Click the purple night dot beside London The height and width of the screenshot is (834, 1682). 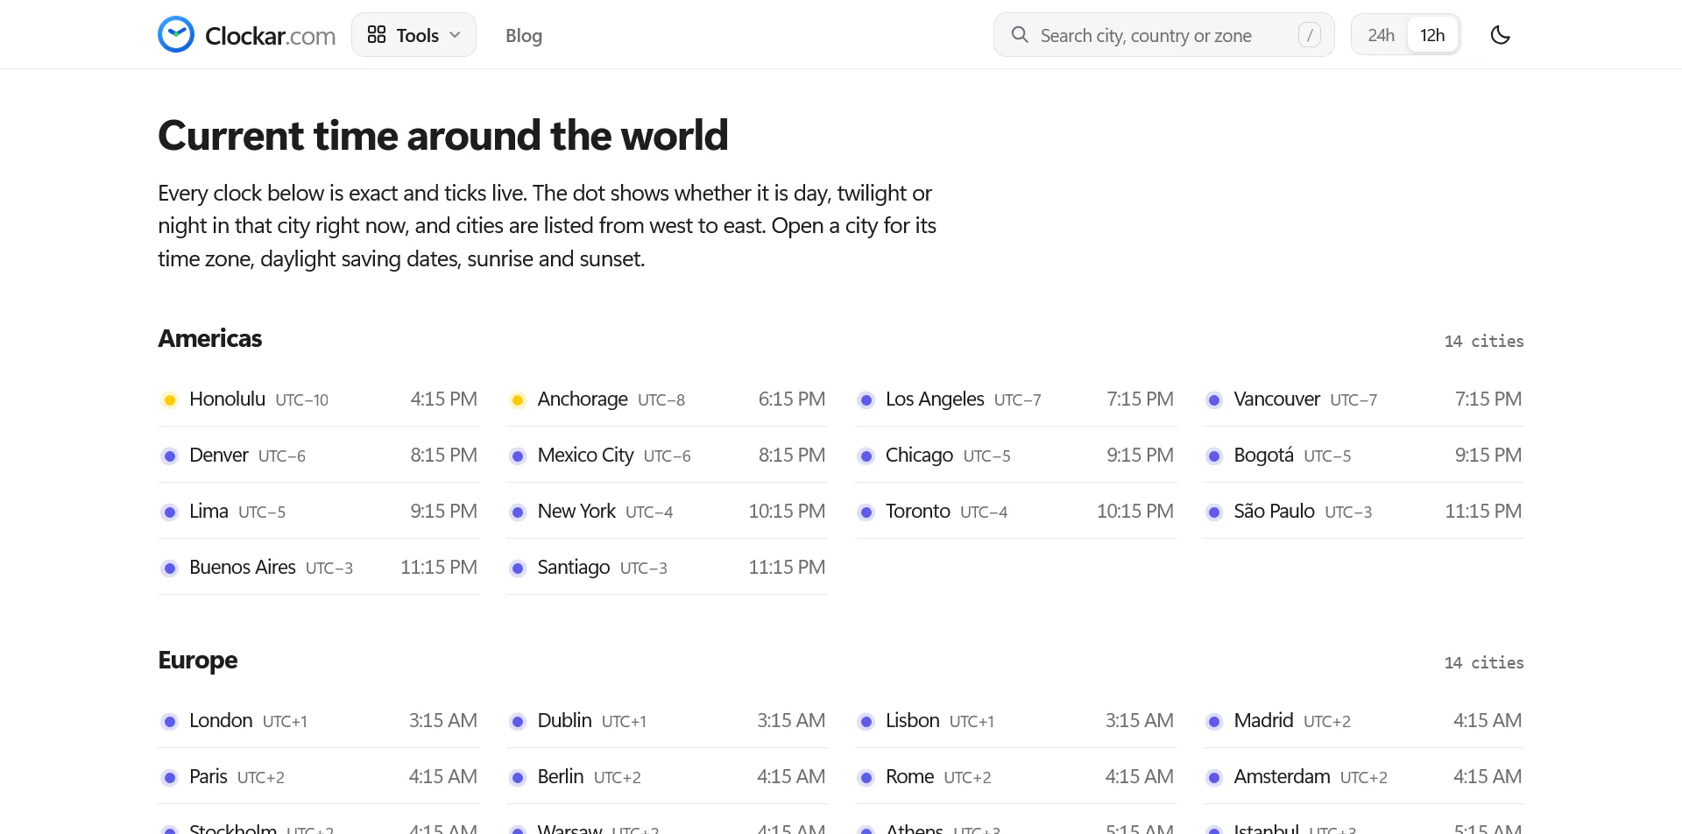coord(170,722)
